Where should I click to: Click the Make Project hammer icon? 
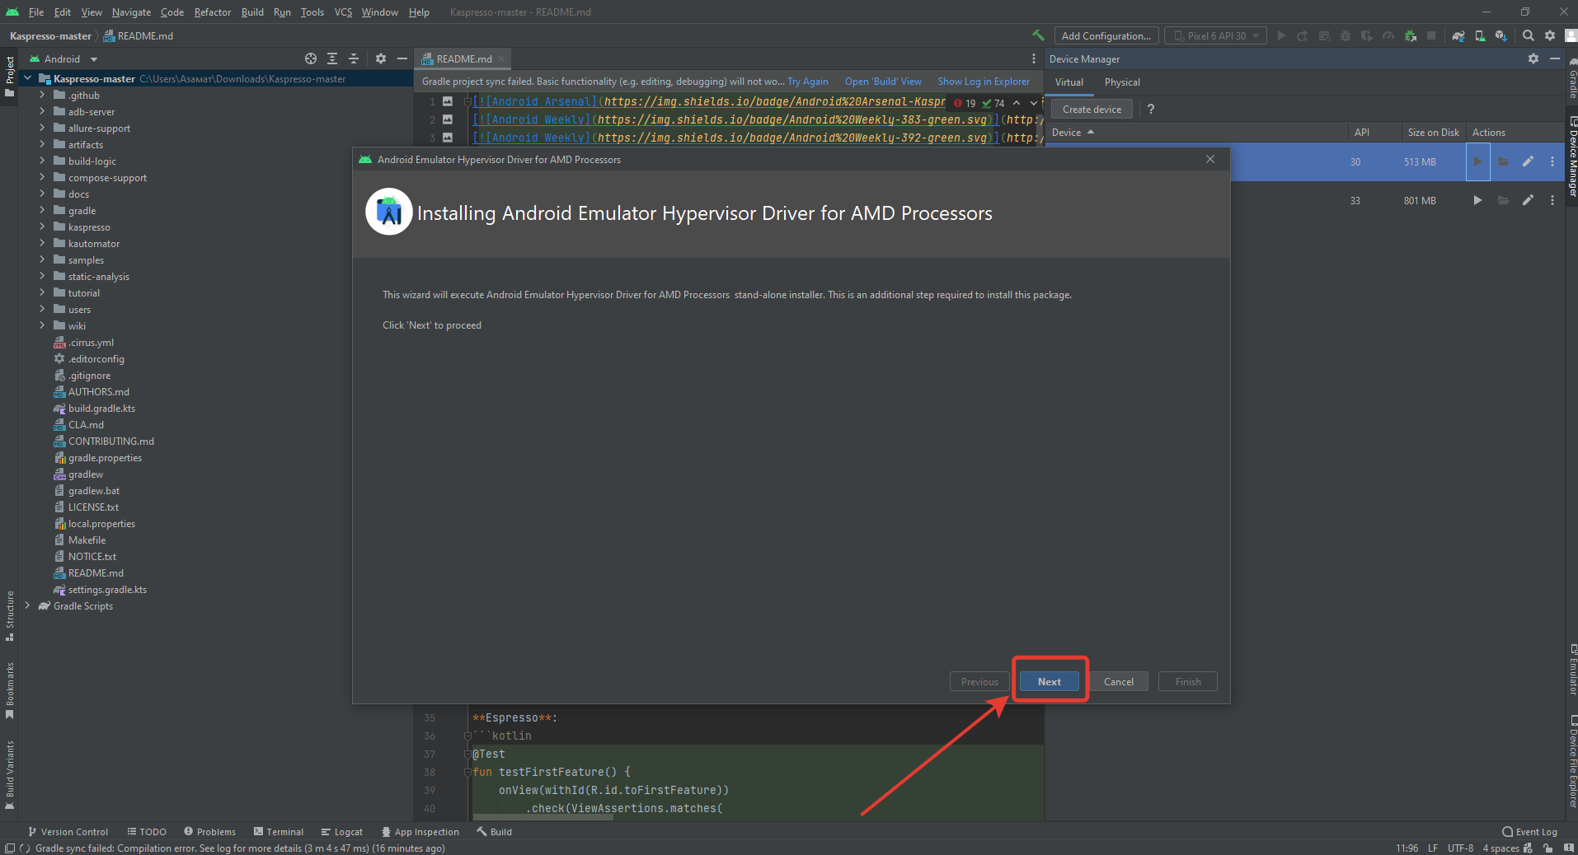click(1038, 35)
